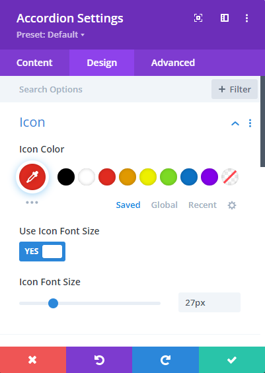Save changes with green checkmark
Image resolution: width=265 pixels, height=373 pixels.
click(232, 360)
